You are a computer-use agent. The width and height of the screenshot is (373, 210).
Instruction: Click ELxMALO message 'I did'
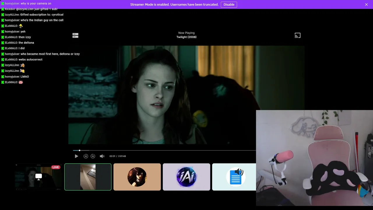click(22, 48)
